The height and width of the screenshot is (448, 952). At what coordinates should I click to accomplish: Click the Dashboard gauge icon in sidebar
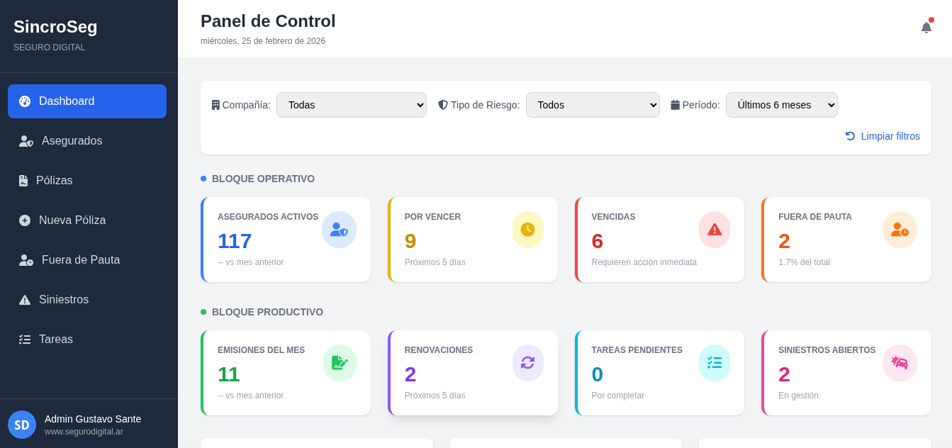coord(25,101)
